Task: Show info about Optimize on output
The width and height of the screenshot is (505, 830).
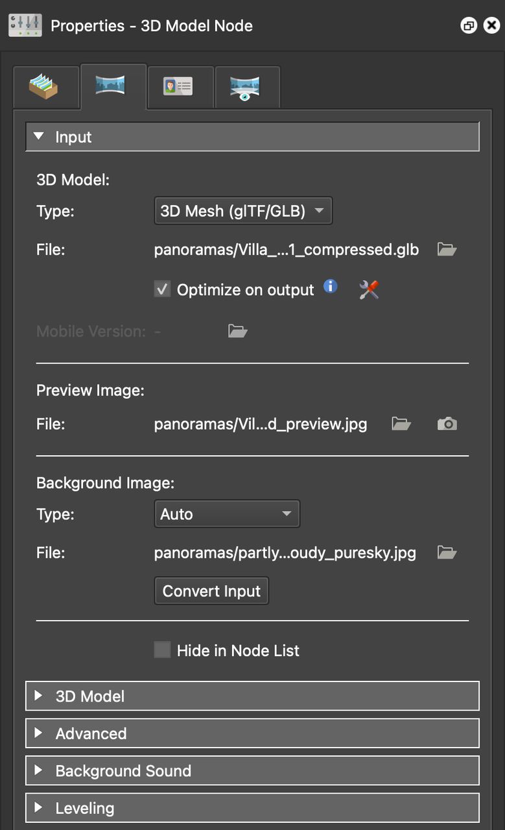Action: tap(331, 286)
